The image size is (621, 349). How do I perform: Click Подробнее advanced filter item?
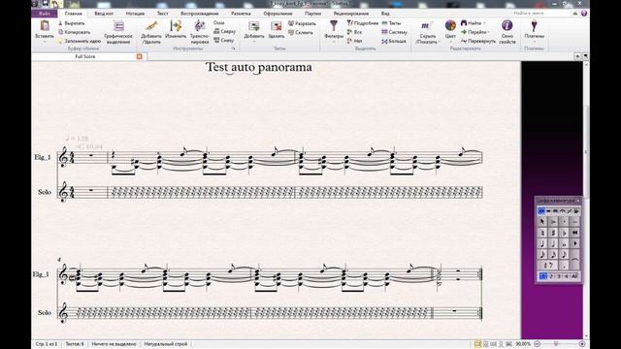[x=362, y=23]
